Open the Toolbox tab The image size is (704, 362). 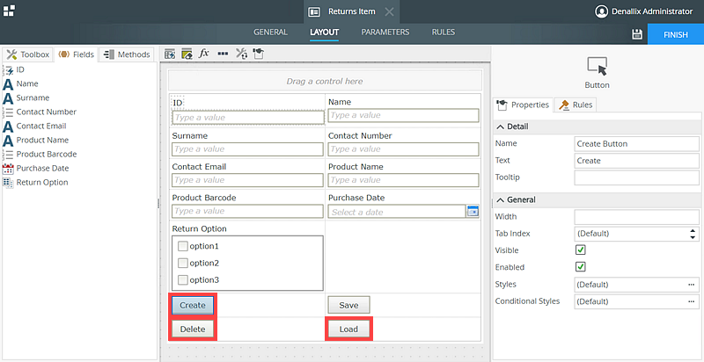click(x=28, y=54)
